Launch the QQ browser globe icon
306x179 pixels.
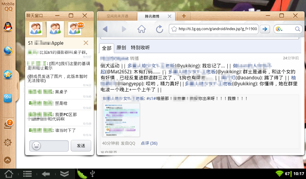click(x=8, y=51)
